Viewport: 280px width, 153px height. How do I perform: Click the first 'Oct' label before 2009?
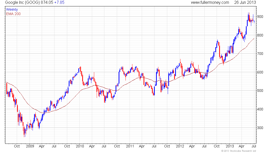click(x=17, y=146)
